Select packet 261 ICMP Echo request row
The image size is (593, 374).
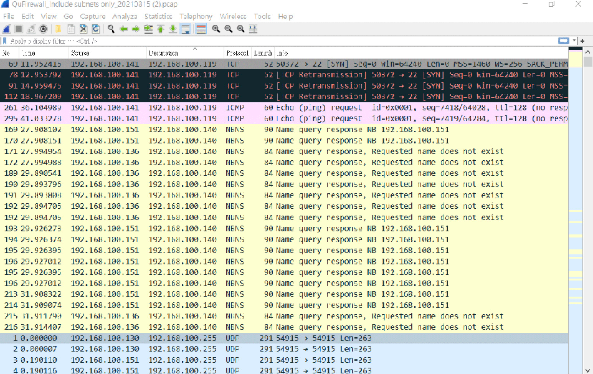click(x=285, y=108)
